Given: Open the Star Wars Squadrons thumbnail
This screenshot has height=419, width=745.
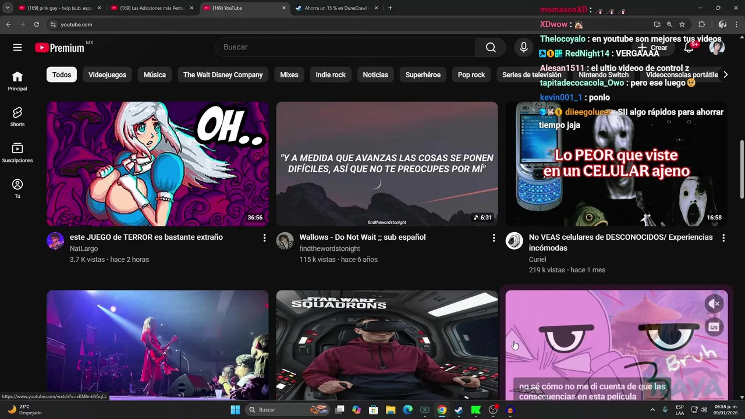Looking at the screenshot, I should click(x=386, y=345).
